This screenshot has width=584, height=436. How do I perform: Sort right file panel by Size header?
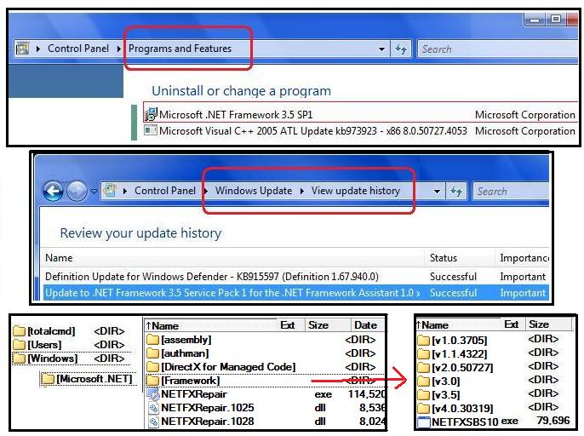click(547, 324)
